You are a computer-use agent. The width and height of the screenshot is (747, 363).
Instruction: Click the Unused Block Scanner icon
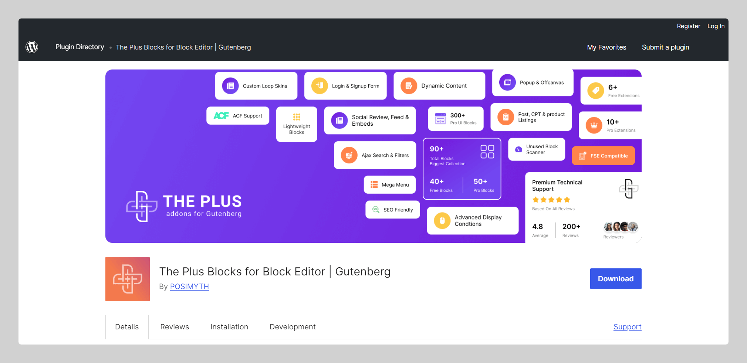518,149
